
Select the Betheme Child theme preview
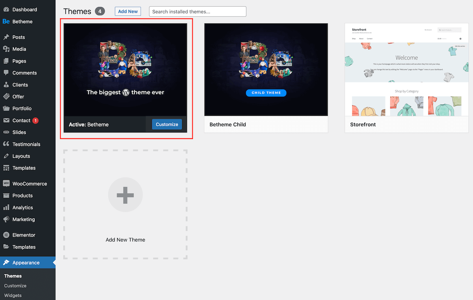[x=266, y=69]
